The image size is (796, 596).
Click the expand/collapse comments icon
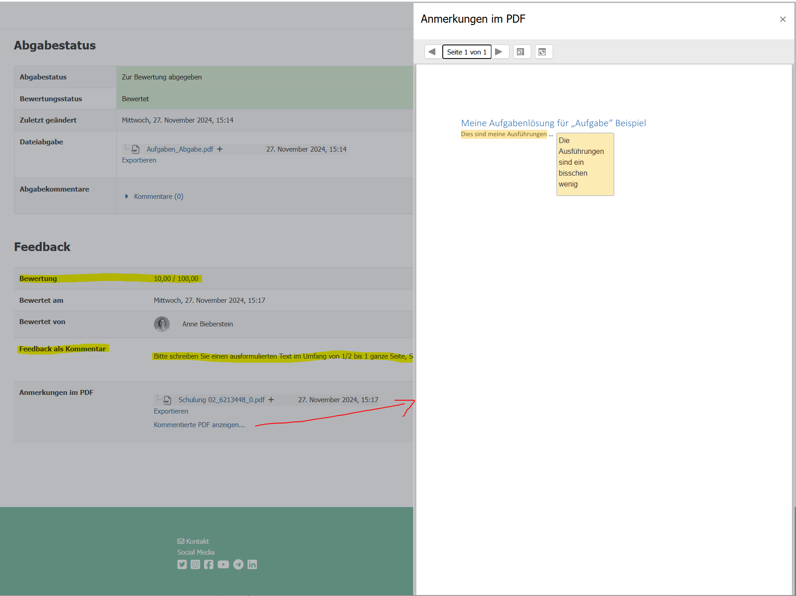[x=543, y=52]
